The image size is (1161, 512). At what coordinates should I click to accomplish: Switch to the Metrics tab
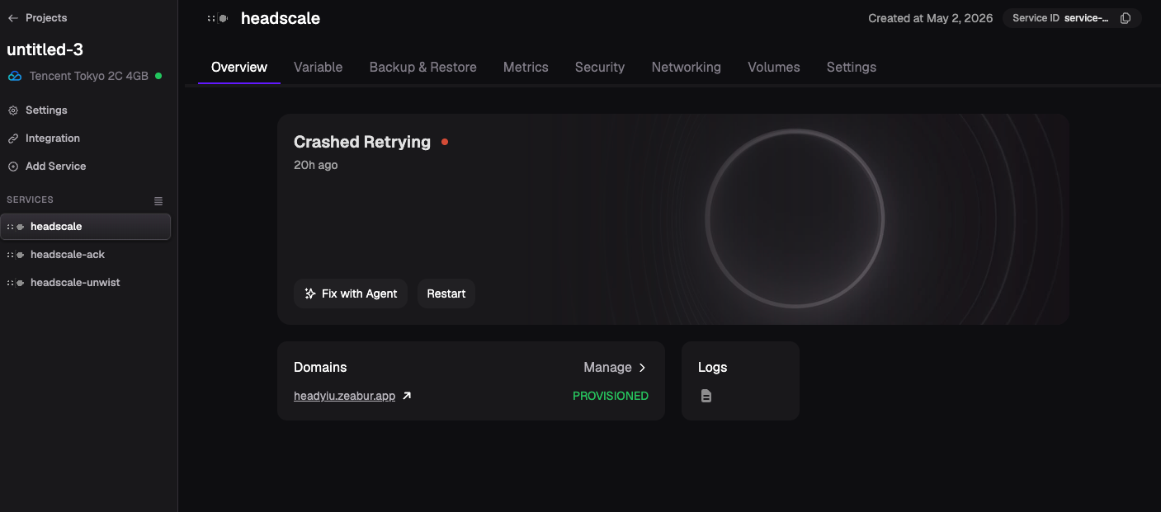pyautogui.click(x=526, y=68)
